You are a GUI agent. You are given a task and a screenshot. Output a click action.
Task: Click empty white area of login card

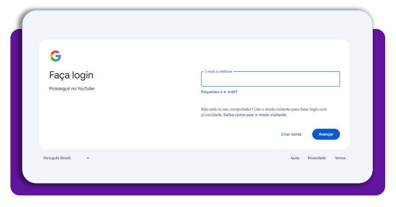pyautogui.click(x=116, y=124)
